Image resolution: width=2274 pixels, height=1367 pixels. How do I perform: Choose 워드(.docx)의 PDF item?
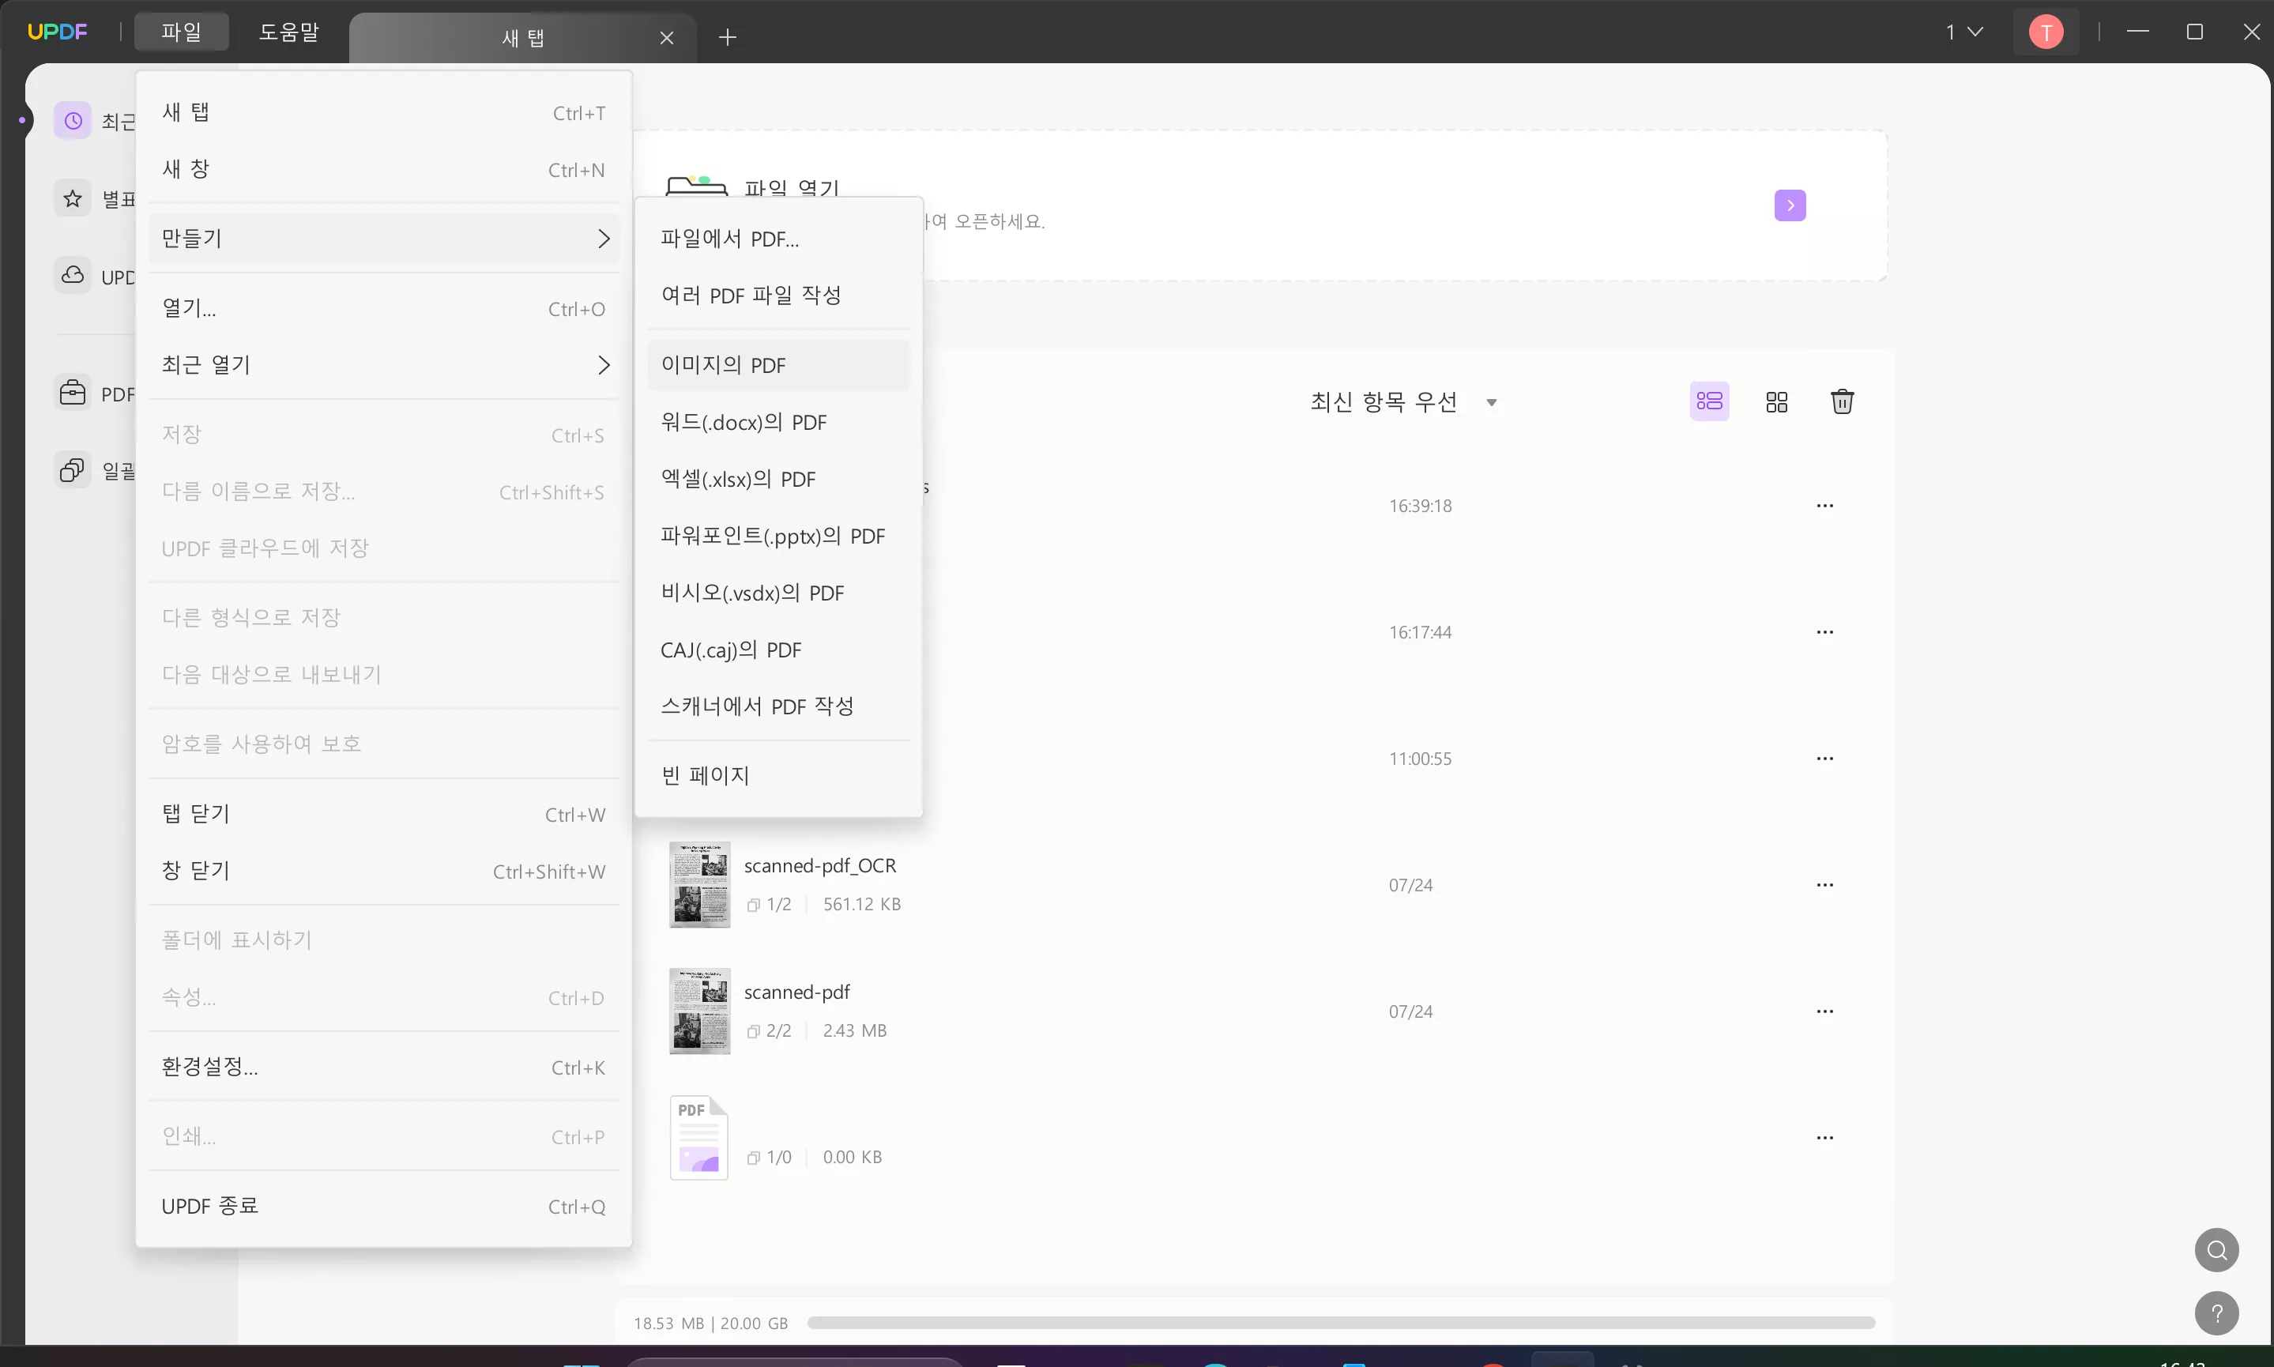pos(778,423)
